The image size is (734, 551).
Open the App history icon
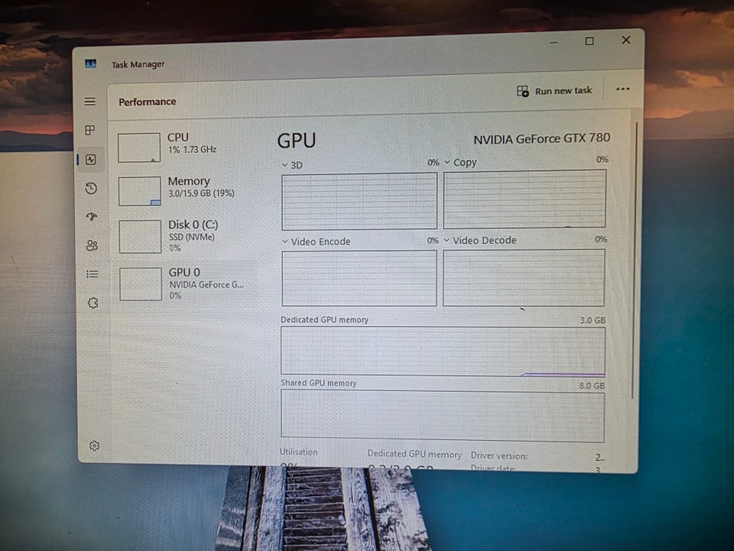[91, 188]
